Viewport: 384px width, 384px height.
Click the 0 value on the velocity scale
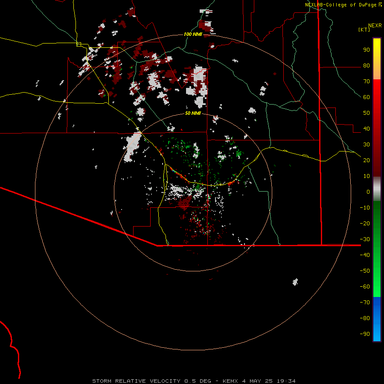[368, 192]
